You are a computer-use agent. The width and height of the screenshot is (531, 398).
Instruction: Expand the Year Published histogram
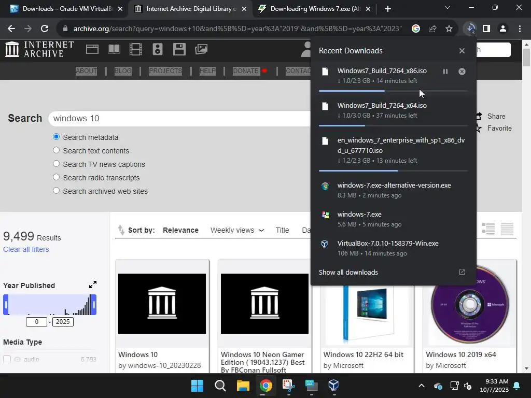[x=92, y=285]
